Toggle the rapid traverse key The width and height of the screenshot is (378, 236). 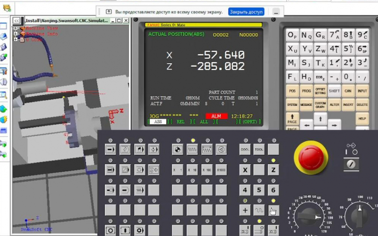tap(259, 210)
